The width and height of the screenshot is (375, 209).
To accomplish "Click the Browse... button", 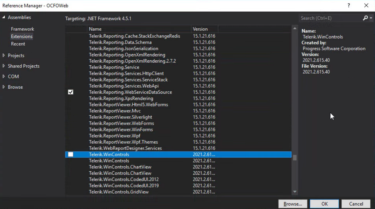I will 293,204.
